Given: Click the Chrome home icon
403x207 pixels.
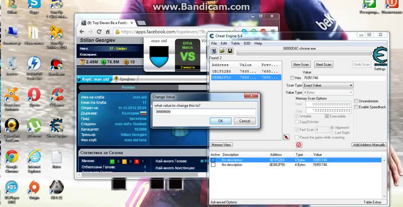Looking at the screenshot, I should pyautogui.click(x=108, y=32).
